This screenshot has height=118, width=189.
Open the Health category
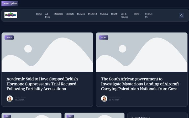(114, 14)
